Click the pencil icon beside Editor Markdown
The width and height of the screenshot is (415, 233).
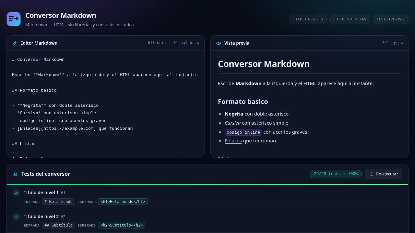pyautogui.click(x=15, y=43)
